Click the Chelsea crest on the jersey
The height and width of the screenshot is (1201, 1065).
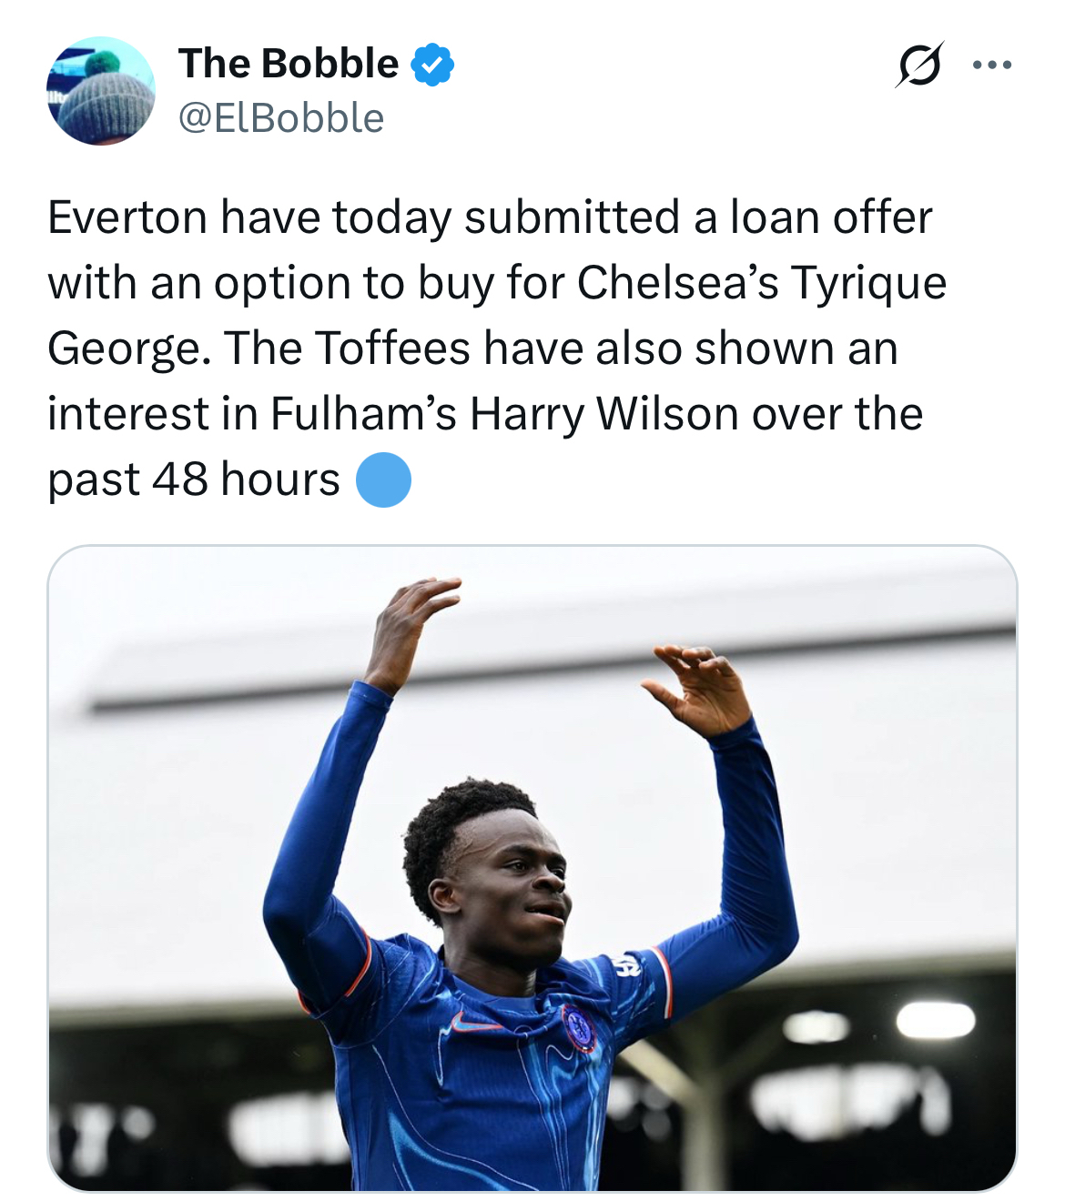(x=578, y=1027)
